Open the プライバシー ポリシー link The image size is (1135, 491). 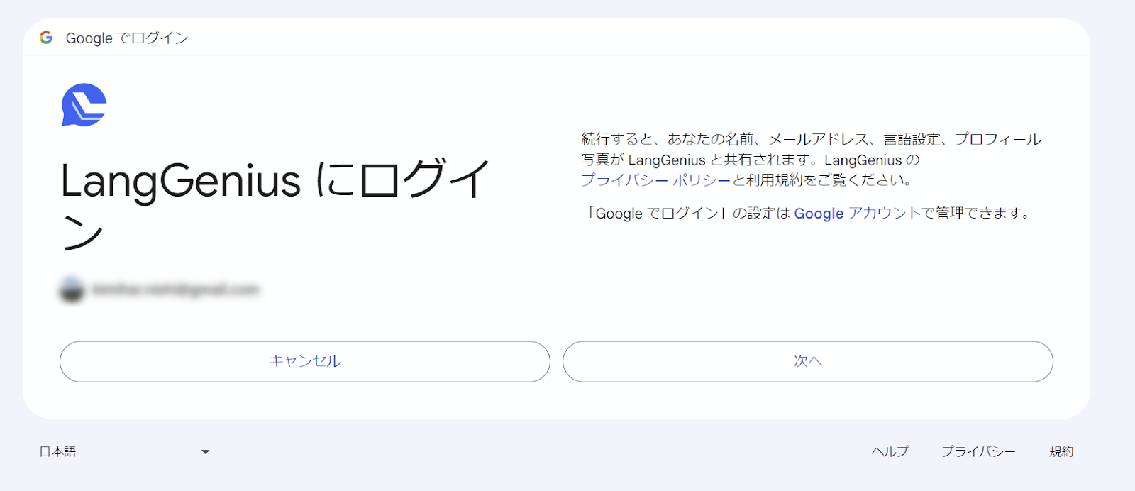(x=656, y=180)
